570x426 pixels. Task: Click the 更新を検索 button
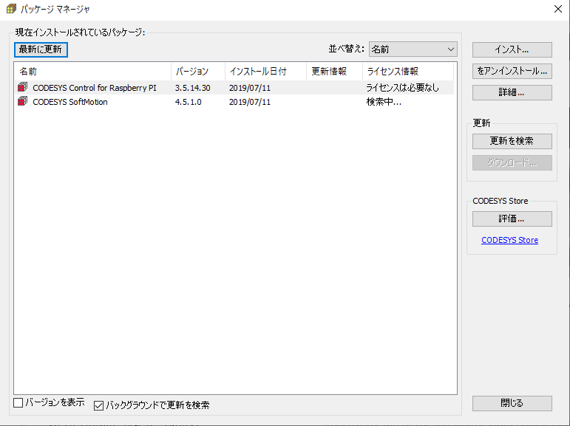[x=512, y=141]
